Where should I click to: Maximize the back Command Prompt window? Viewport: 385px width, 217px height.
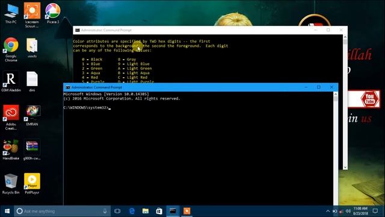(x=328, y=30)
